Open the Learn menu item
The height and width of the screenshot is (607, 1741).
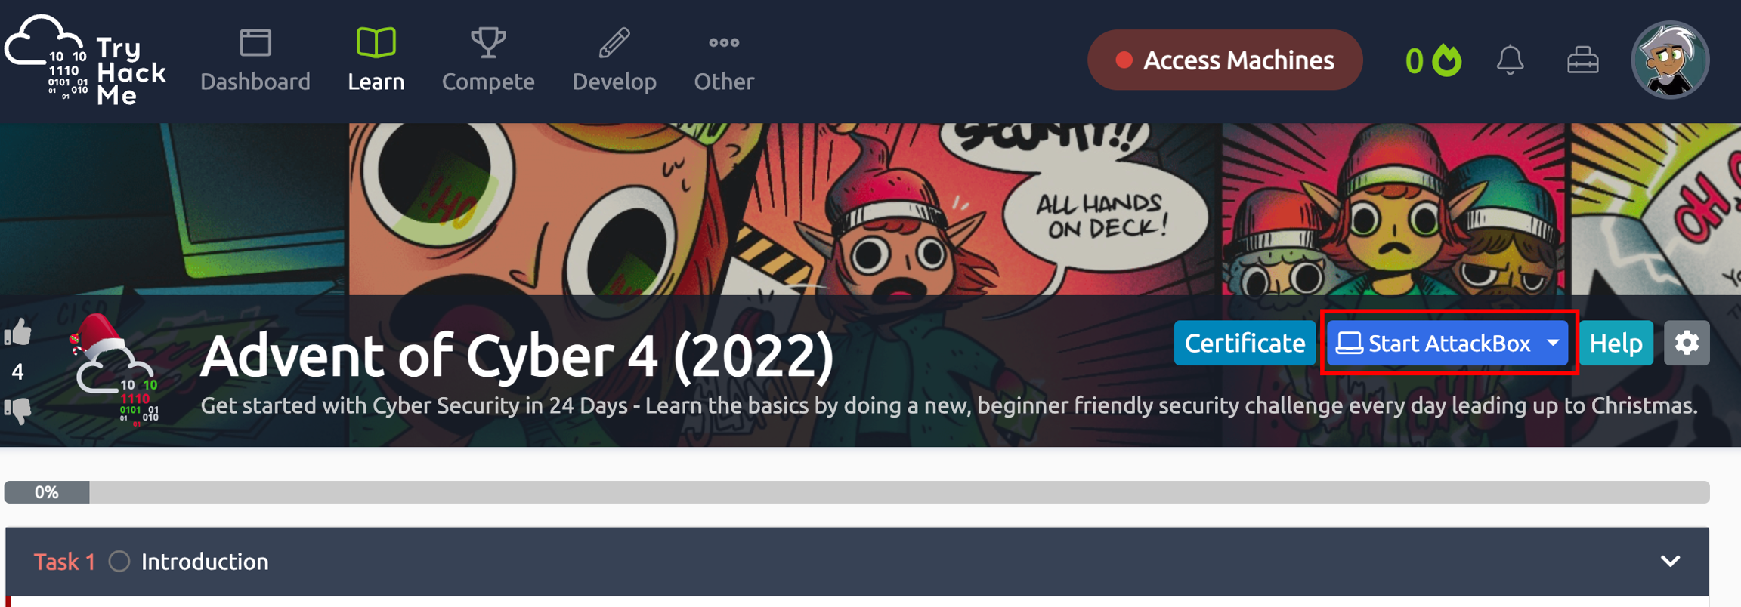pyautogui.click(x=376, y=60)
